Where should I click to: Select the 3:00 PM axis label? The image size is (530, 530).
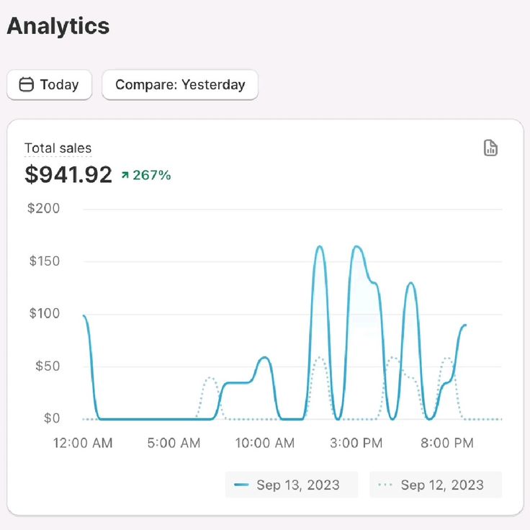pos(356,443)
